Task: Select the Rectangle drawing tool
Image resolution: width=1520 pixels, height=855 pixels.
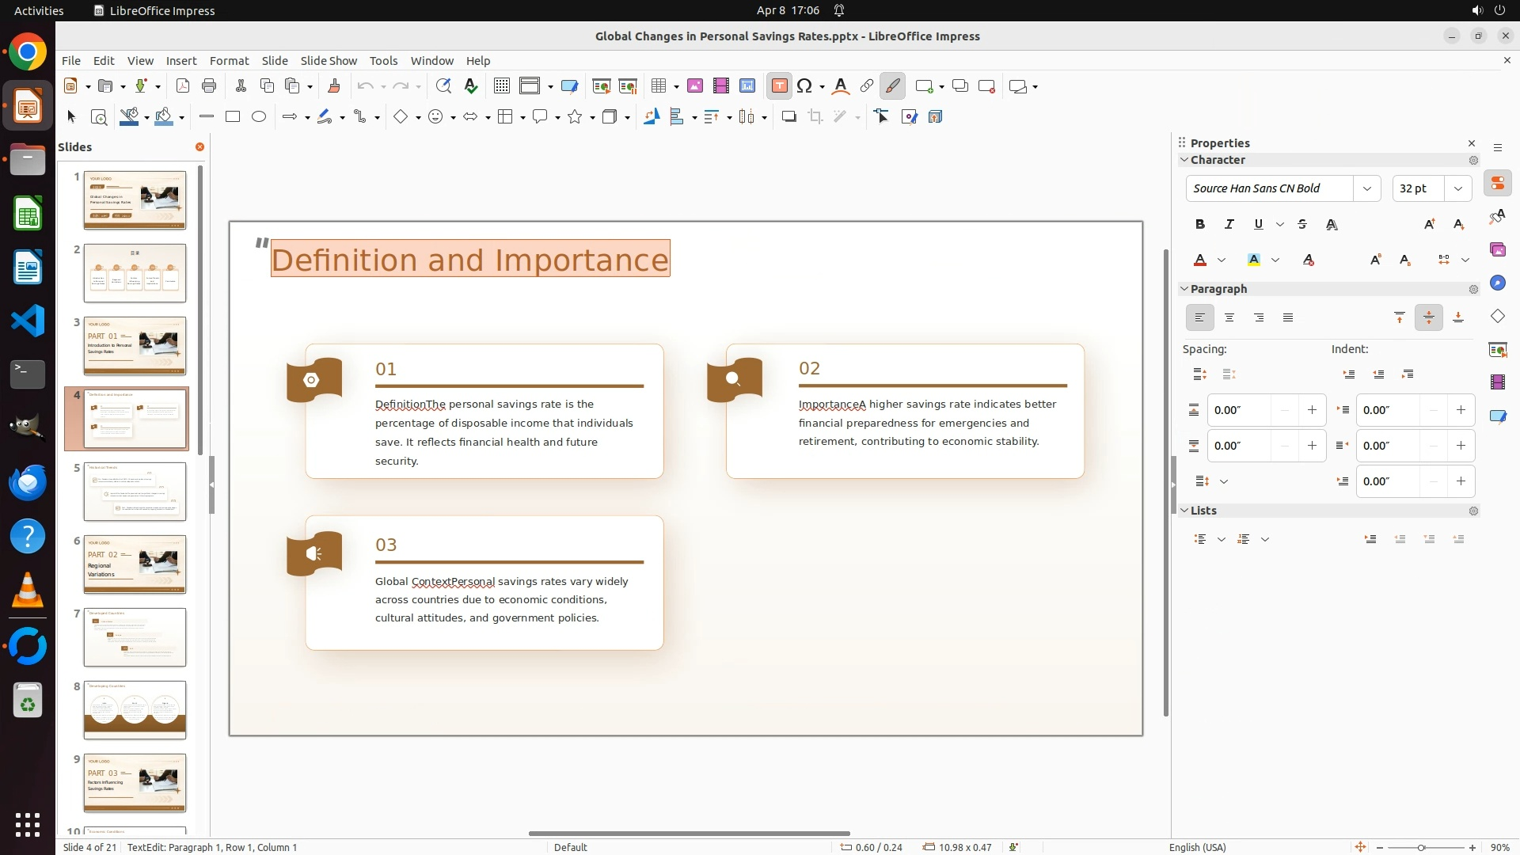Action: click(233, 117)
